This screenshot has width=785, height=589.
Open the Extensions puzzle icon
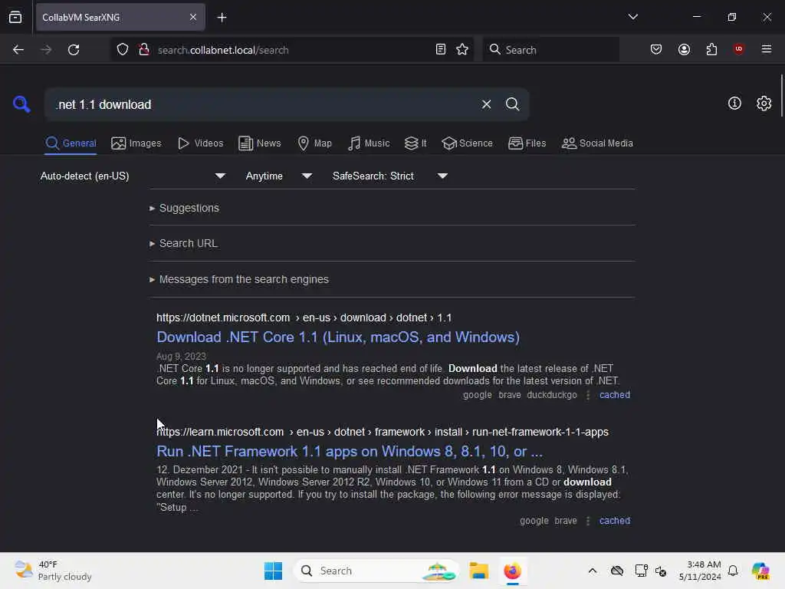coord(711,50)
